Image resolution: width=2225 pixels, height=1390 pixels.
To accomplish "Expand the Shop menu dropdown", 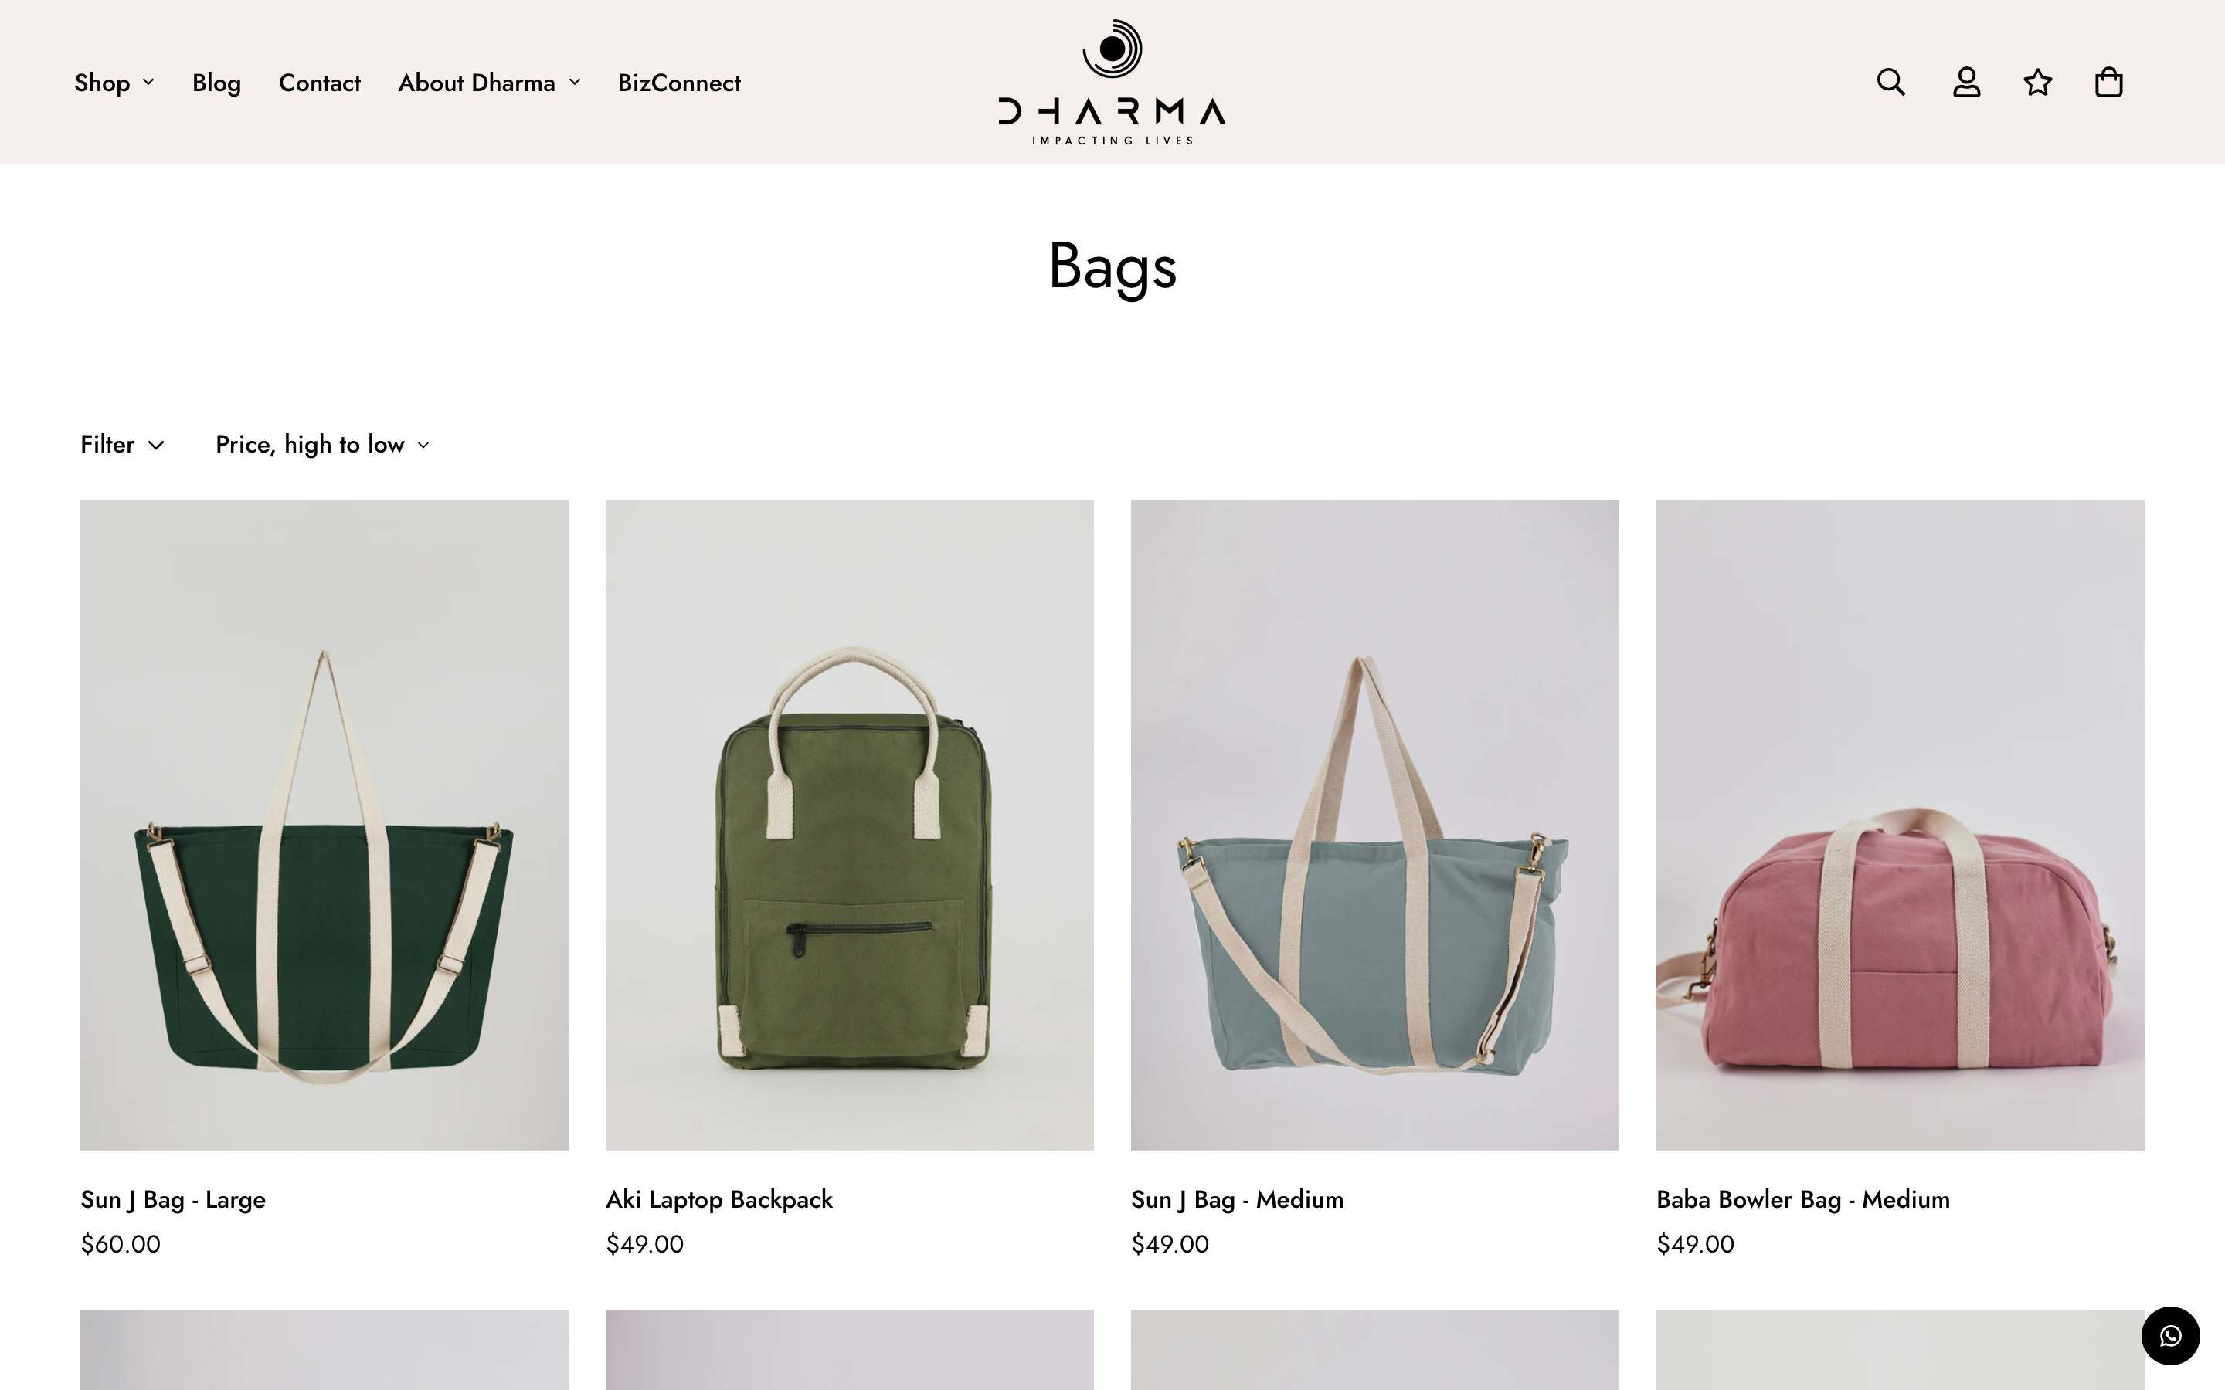I will tap(114, 83).
